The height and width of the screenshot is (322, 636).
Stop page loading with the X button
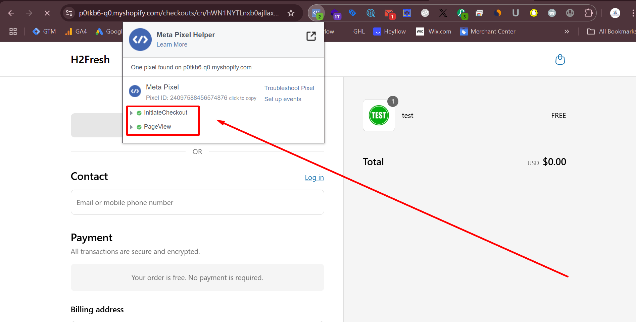(x=47, y=13)
